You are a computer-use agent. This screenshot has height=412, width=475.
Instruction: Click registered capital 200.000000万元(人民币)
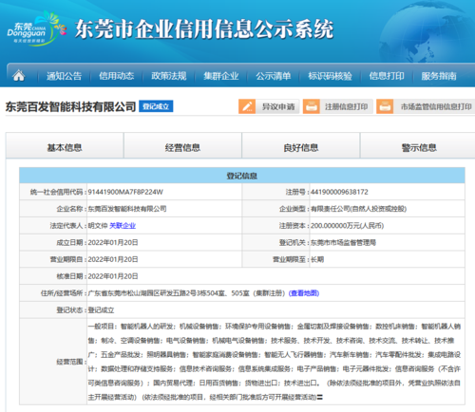coord(348,226)
